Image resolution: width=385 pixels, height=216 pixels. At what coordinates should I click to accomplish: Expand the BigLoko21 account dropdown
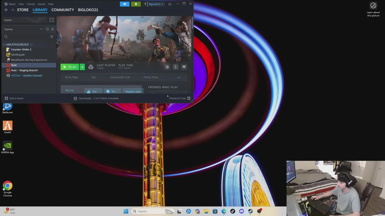156,4
